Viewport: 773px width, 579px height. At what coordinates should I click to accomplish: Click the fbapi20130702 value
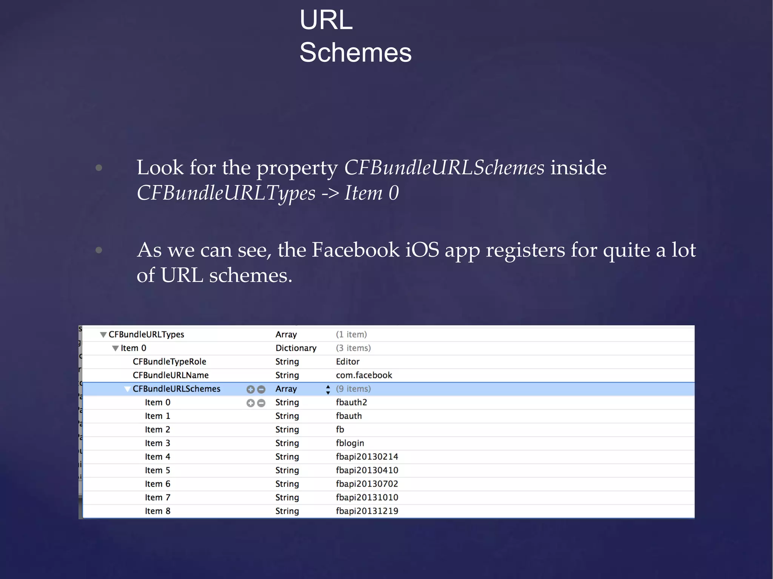pos(367,484)
